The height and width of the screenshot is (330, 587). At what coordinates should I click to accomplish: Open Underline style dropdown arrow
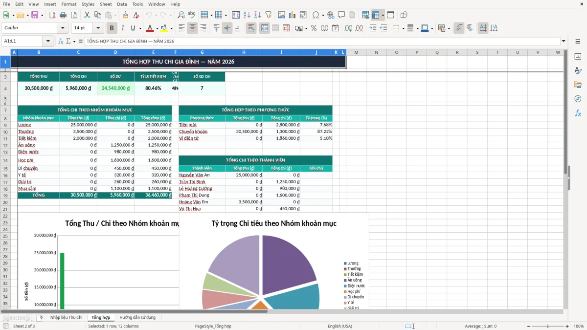[140, 28]
